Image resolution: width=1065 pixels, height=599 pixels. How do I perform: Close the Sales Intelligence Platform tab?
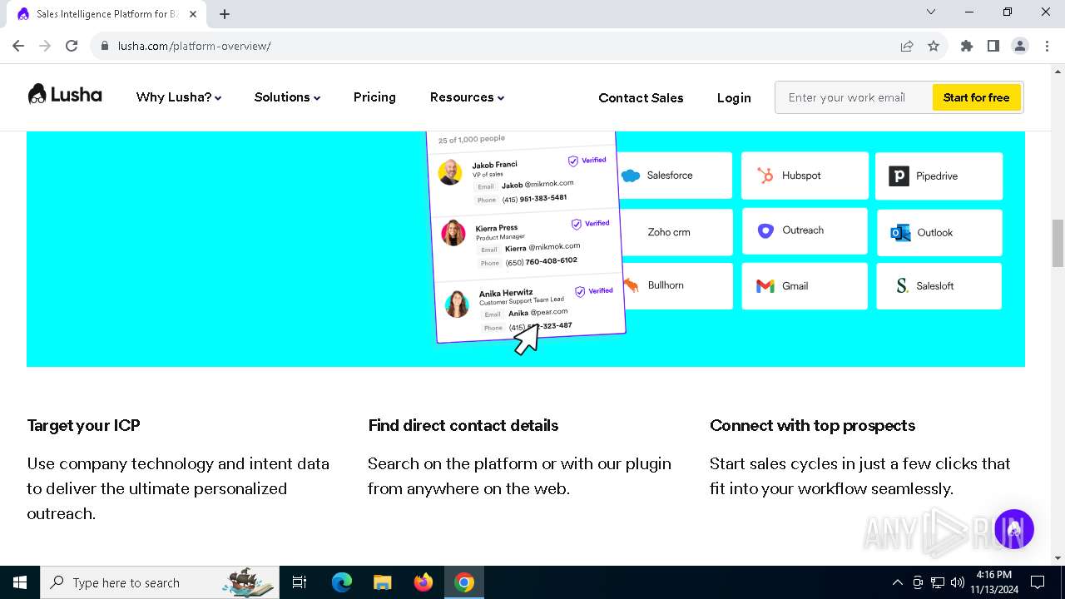click(x=193, y=14)
